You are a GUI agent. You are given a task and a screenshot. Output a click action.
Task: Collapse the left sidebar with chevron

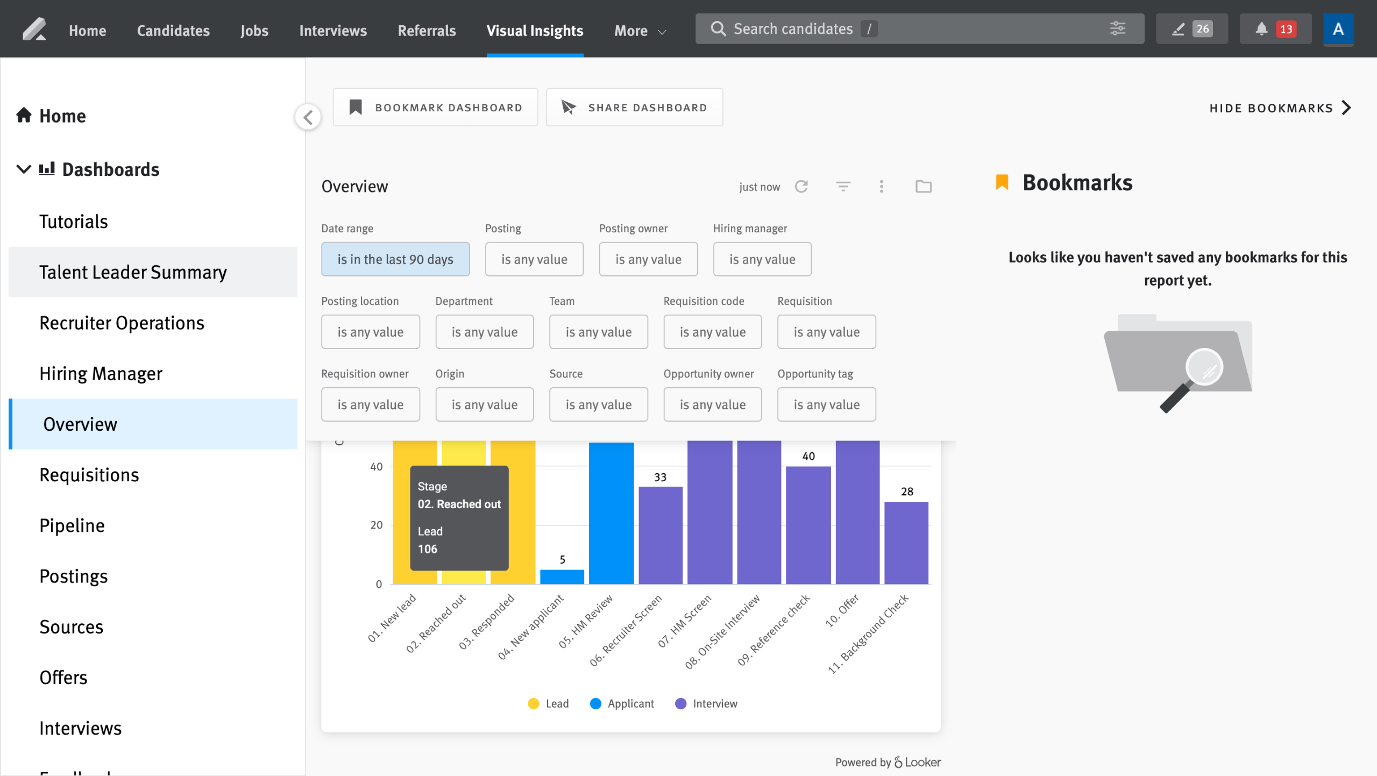308,117
